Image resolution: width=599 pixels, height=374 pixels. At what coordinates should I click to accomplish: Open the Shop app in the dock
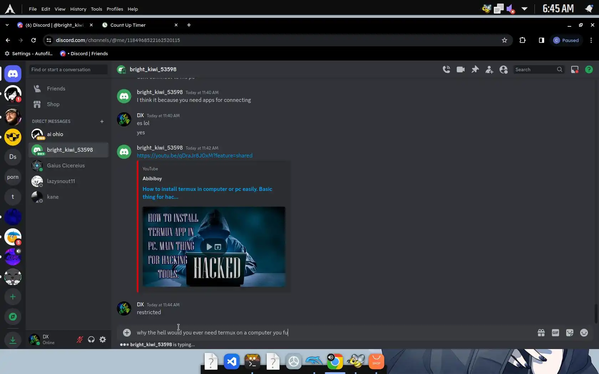click(x=376, y=362)
